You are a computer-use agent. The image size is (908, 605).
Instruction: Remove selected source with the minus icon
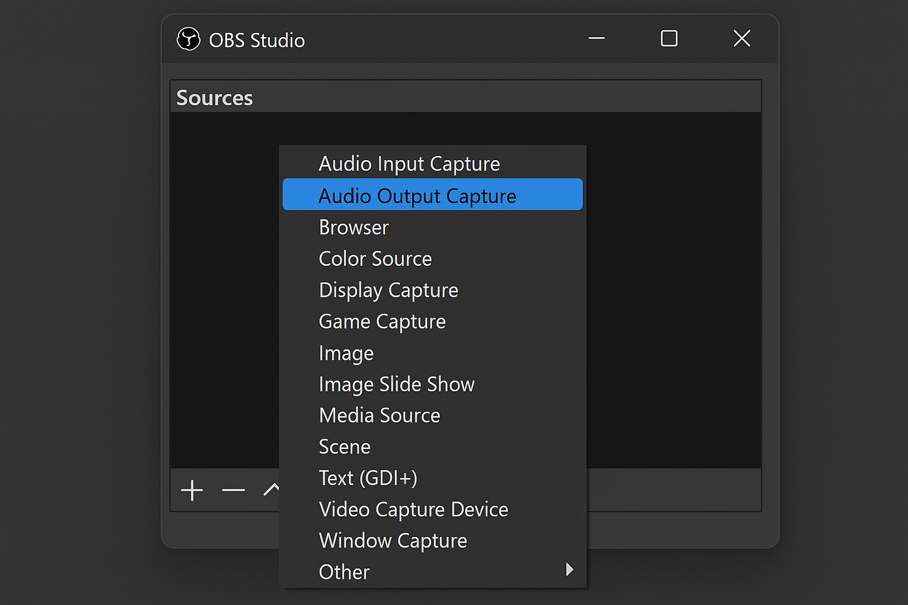click(233, 490)
